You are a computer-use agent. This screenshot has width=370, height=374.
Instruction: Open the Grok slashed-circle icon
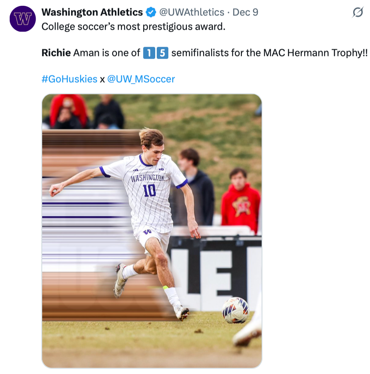click(x=358, y=12)
